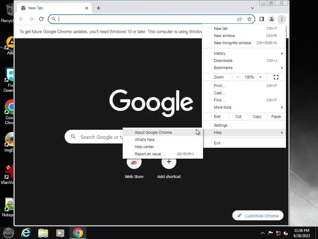Expand the History submenu

[244, 54]
